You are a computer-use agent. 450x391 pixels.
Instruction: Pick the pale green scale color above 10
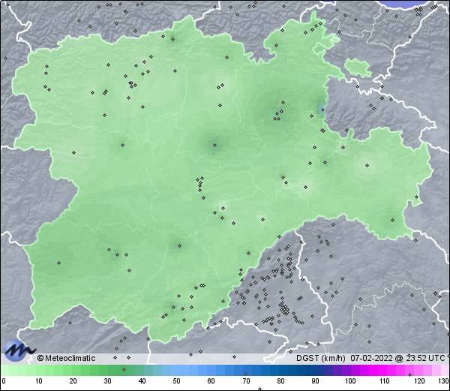39,370
